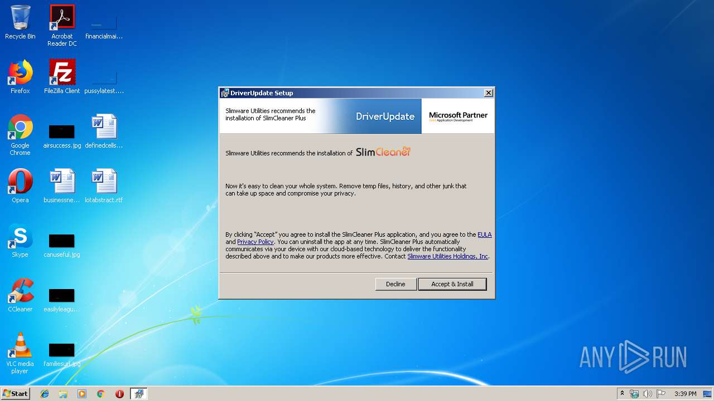Image resolution: width=714 pixels, height=401 pixels.
Task: Select the airsuccess.jpg desktop file
Action: tap(62, 135)
